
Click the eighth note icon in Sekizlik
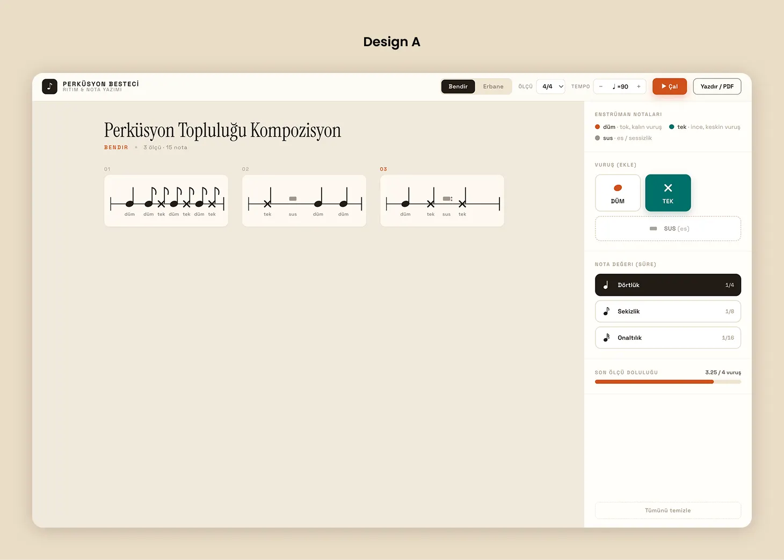click(606, 311)
